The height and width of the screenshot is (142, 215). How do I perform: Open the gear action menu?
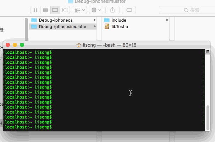click(x=96, y=10)
